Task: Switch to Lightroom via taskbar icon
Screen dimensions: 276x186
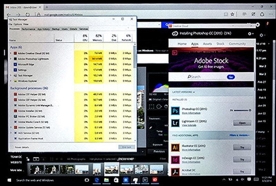Action: pos(145,180)
